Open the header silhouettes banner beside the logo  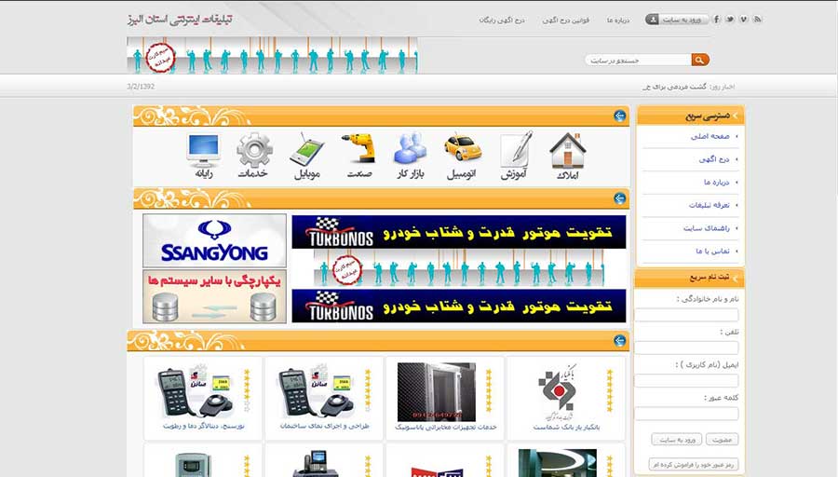pyautogui.click(x=273, y=55)
